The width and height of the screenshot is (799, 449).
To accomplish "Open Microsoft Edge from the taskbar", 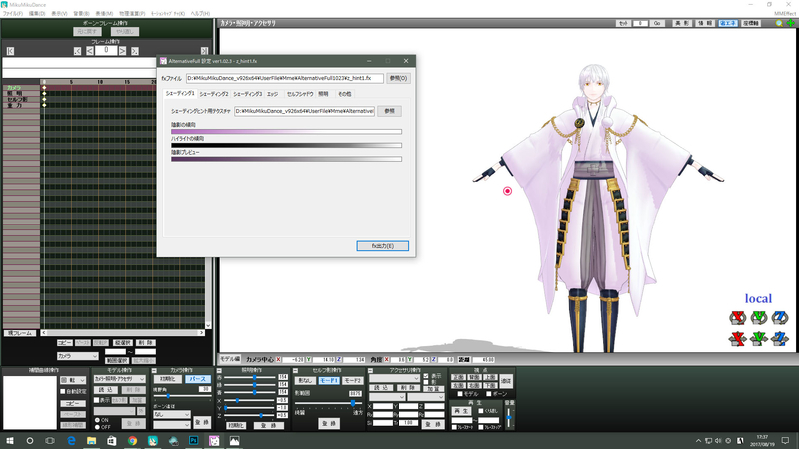I will coord(71,440).
